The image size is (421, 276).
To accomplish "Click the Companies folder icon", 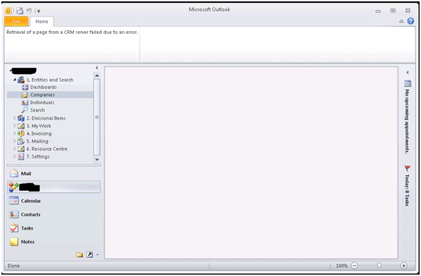I will pyautogui.click(x=25, y=95).
